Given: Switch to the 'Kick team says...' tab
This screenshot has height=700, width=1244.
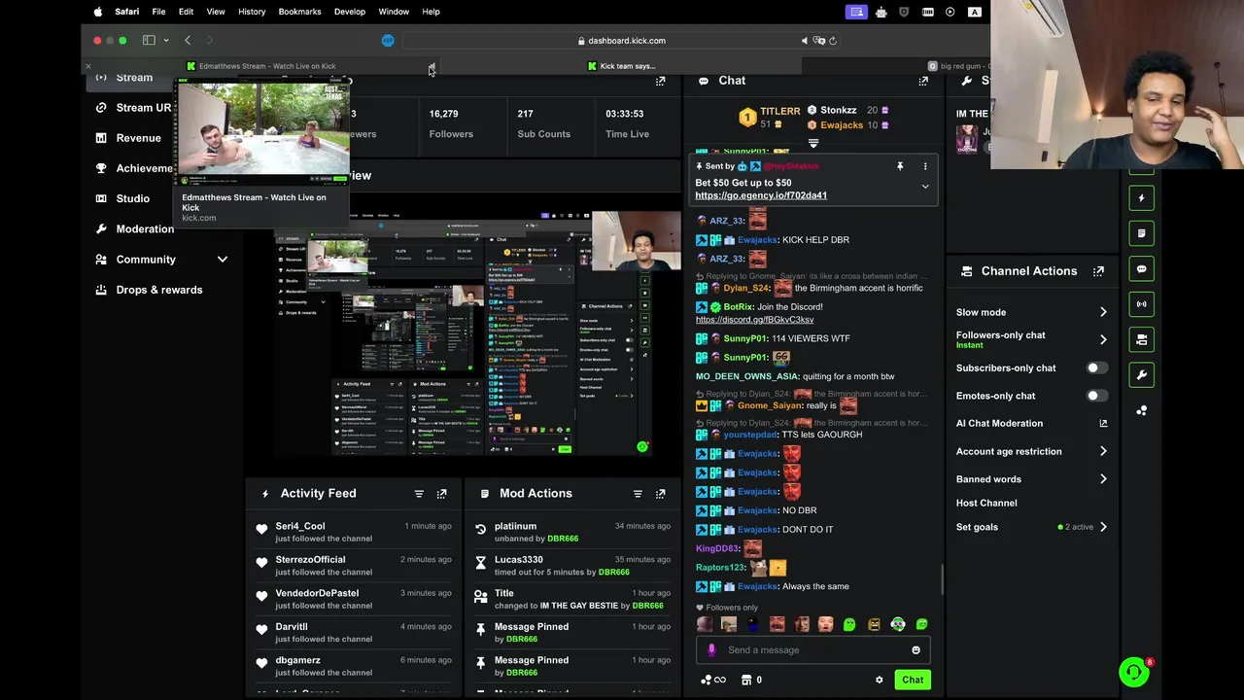Looking at the screenshot, I should click(x=622, y=66).
